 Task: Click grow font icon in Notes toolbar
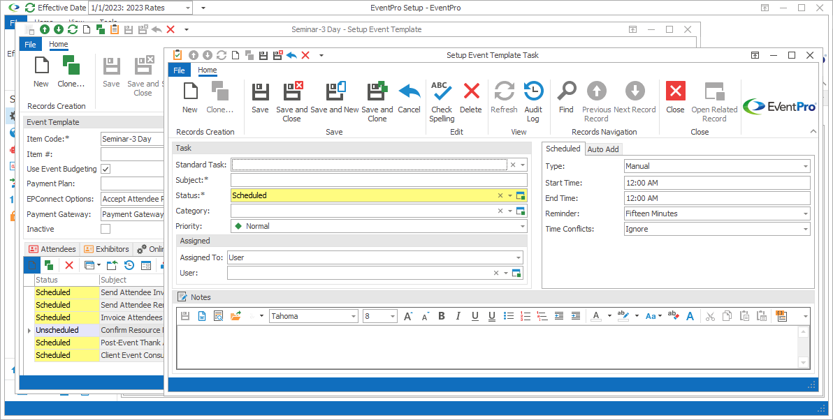(408, 316)
